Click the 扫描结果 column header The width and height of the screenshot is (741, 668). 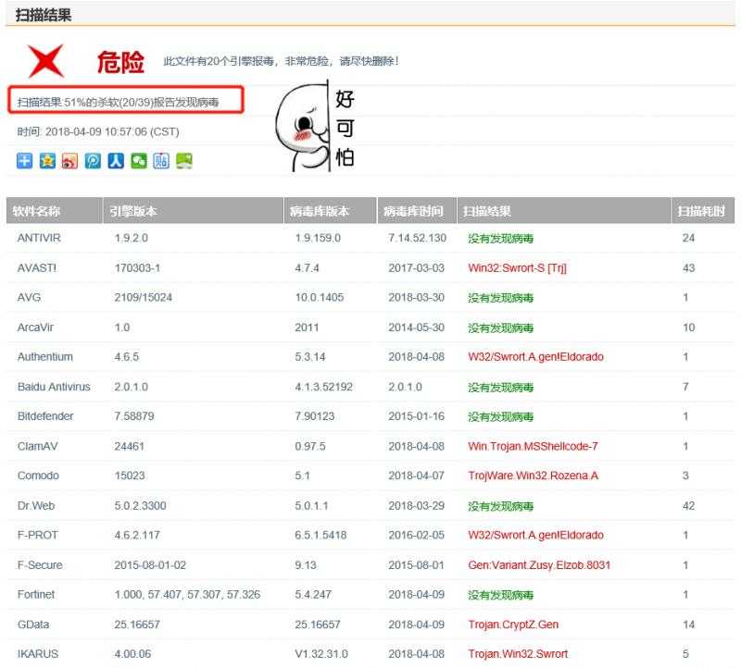564,211
